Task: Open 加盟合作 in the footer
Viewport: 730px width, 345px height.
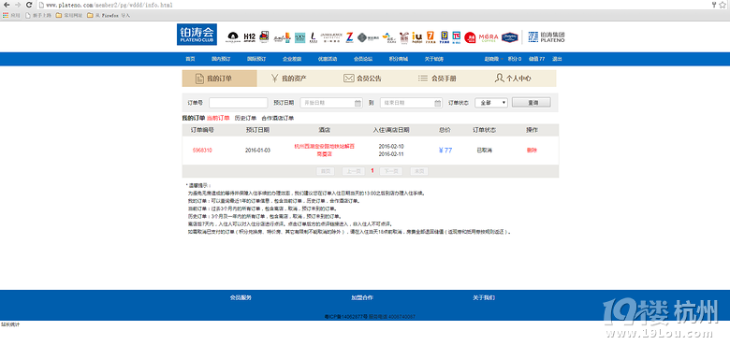Action: coord(362,297)
